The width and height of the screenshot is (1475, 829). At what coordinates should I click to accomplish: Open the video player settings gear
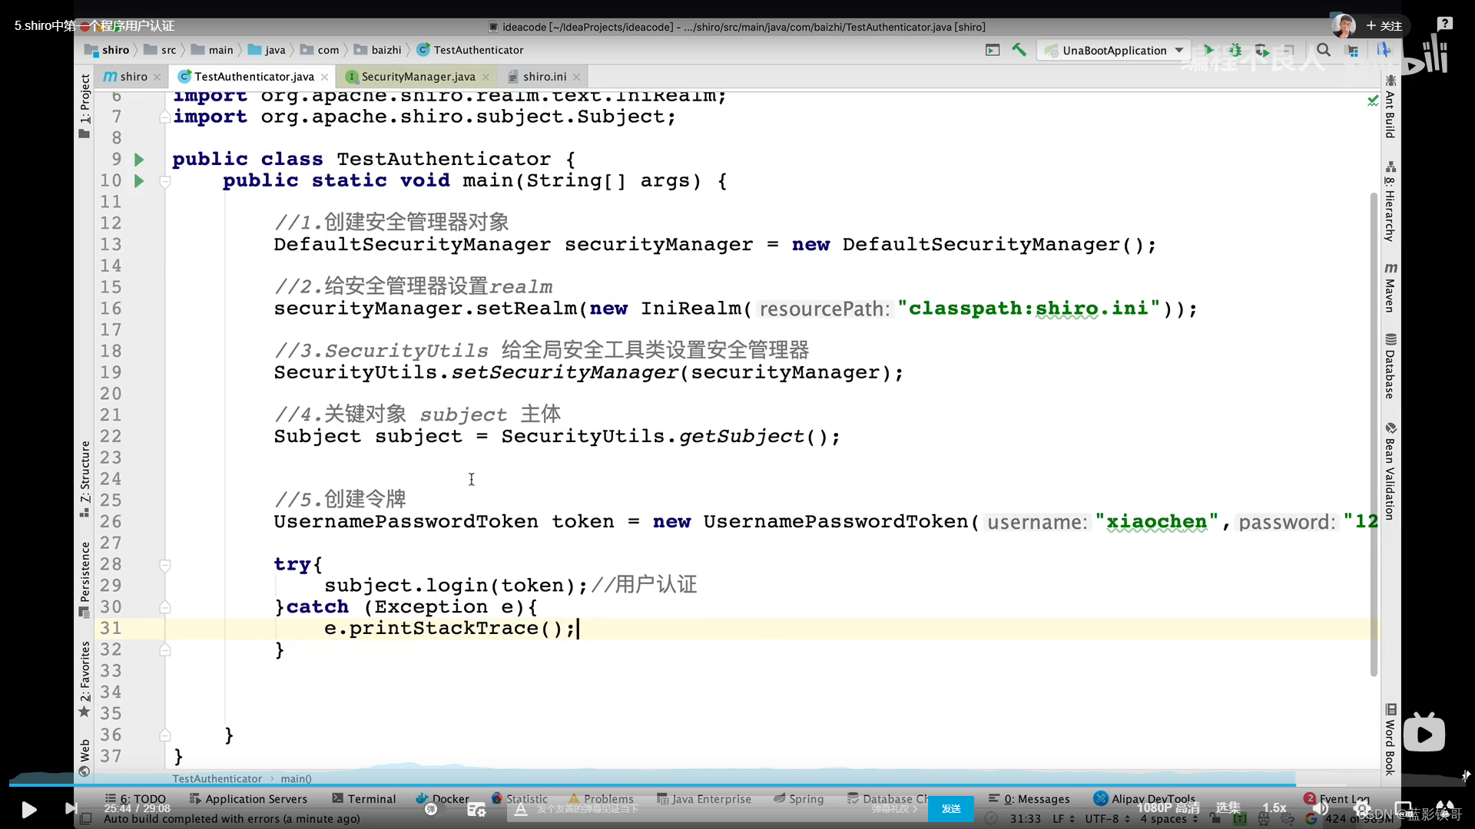pos(1361,808)
